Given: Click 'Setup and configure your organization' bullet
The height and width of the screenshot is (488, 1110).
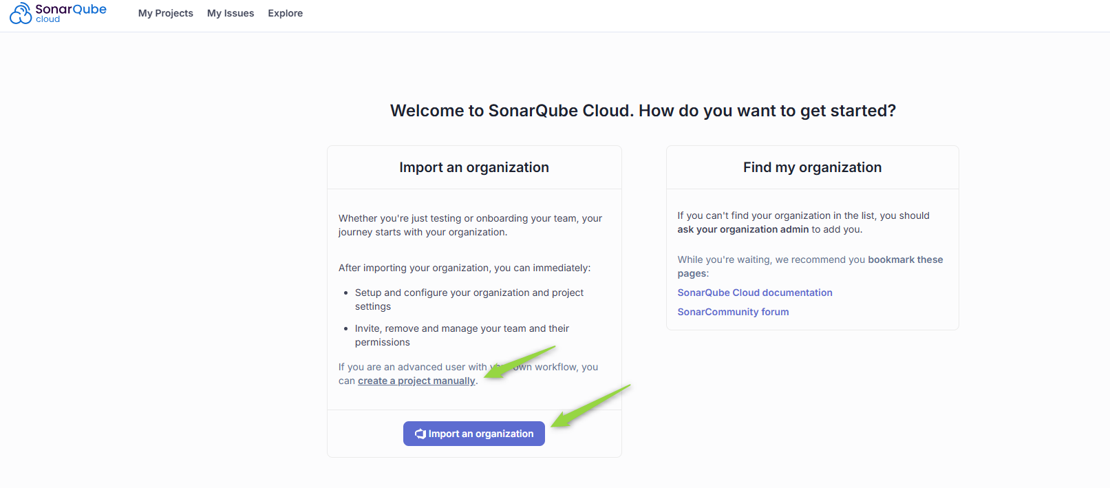Looking at the screenshot, I should pos(469,299).
